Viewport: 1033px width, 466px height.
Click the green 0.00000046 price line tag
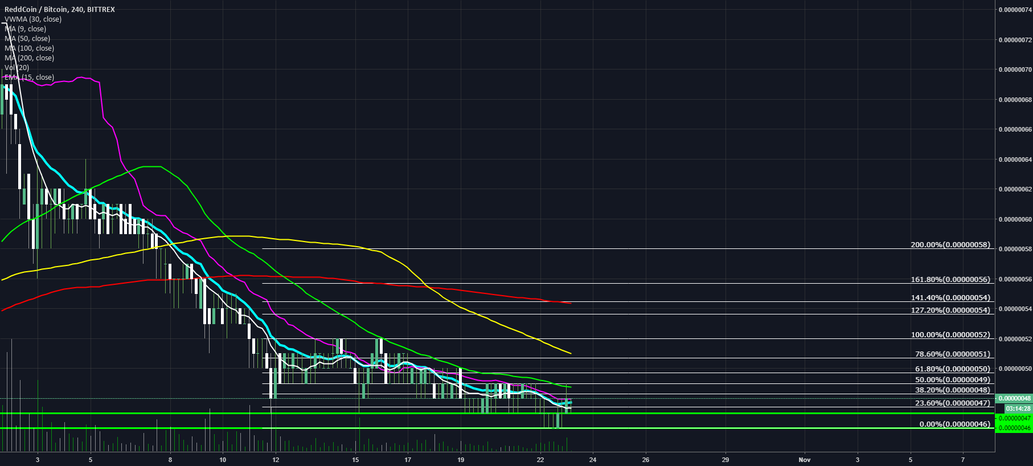[1014, 428]
